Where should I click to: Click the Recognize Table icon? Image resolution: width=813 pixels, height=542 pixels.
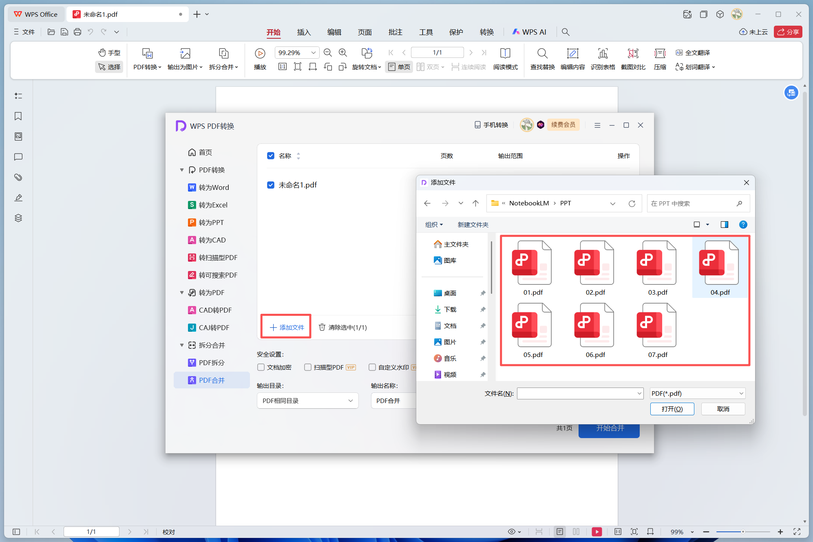[x=603, y=53]
